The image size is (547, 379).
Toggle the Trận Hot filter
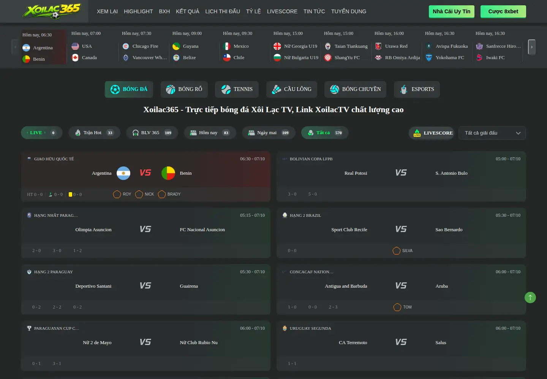[x=94, y=133]
